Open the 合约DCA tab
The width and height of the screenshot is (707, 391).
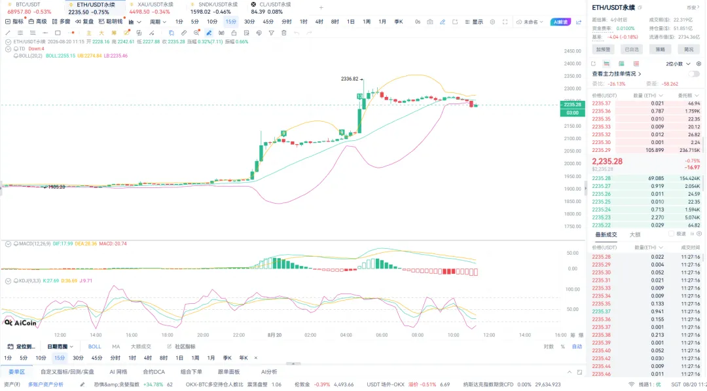point(154,372)
